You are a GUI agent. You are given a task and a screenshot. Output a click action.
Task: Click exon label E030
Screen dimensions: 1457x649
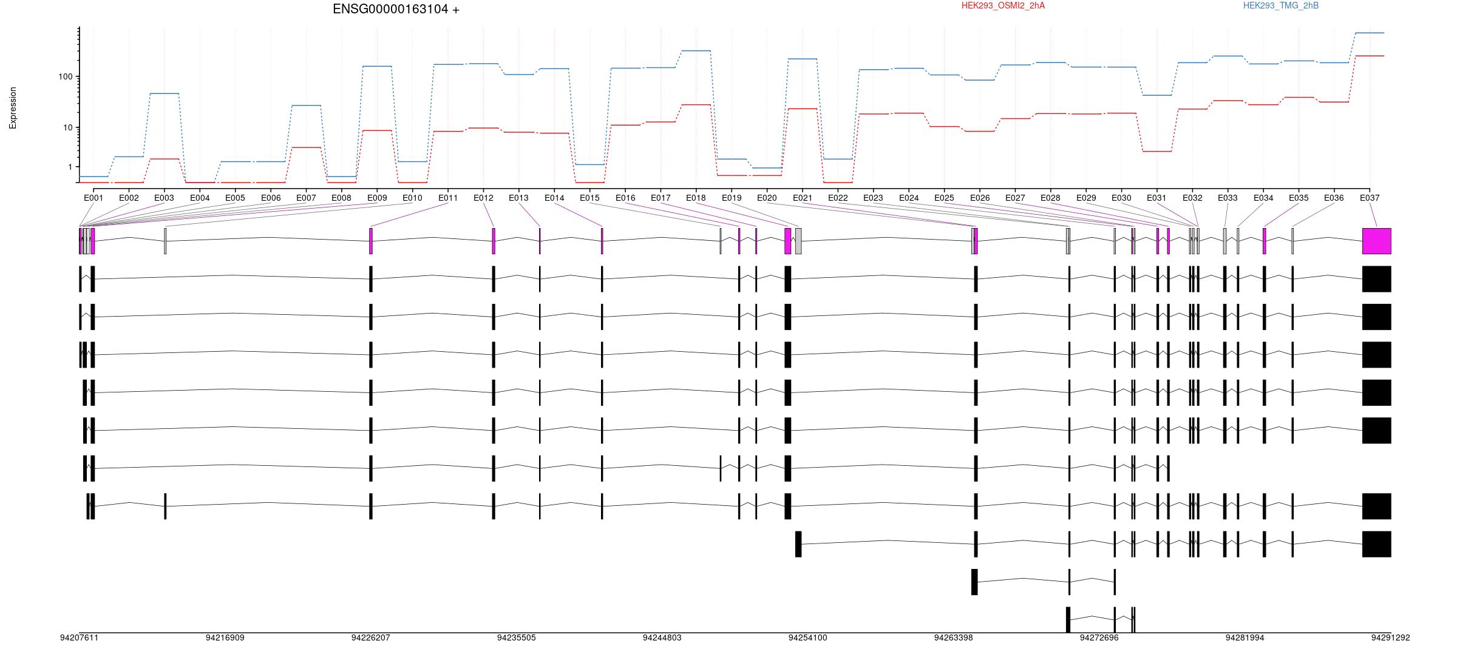[x=1121, y=198]
